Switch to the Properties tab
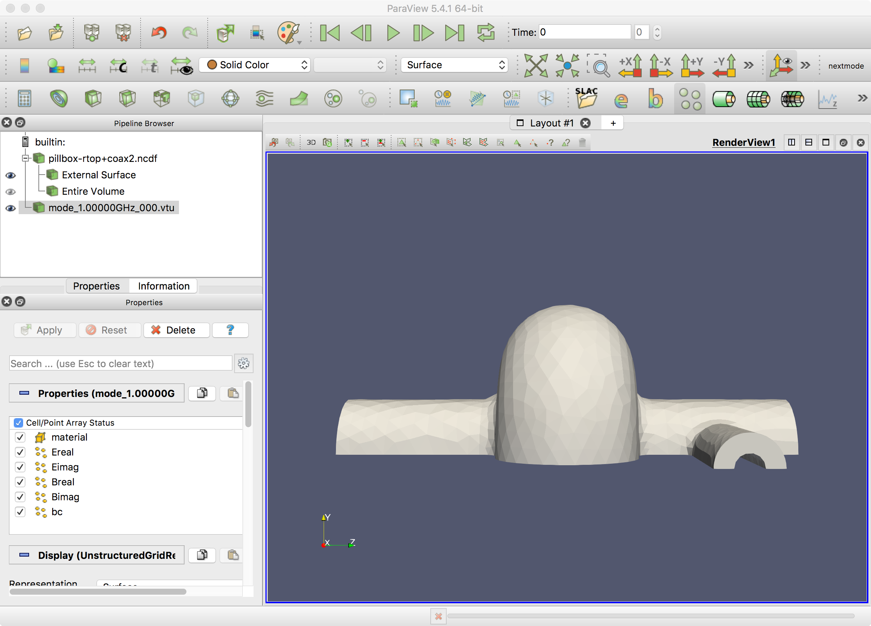Screen dimensions: 871x626 [x=97, y=286]
